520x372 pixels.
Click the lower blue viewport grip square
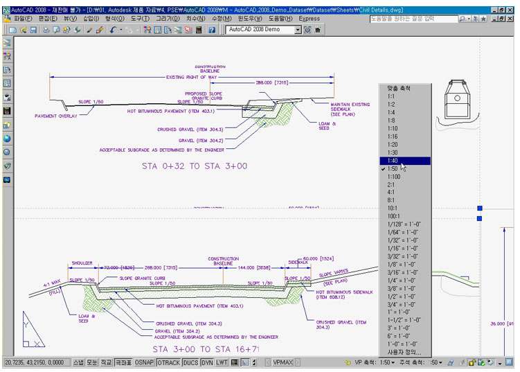[480, 218]
